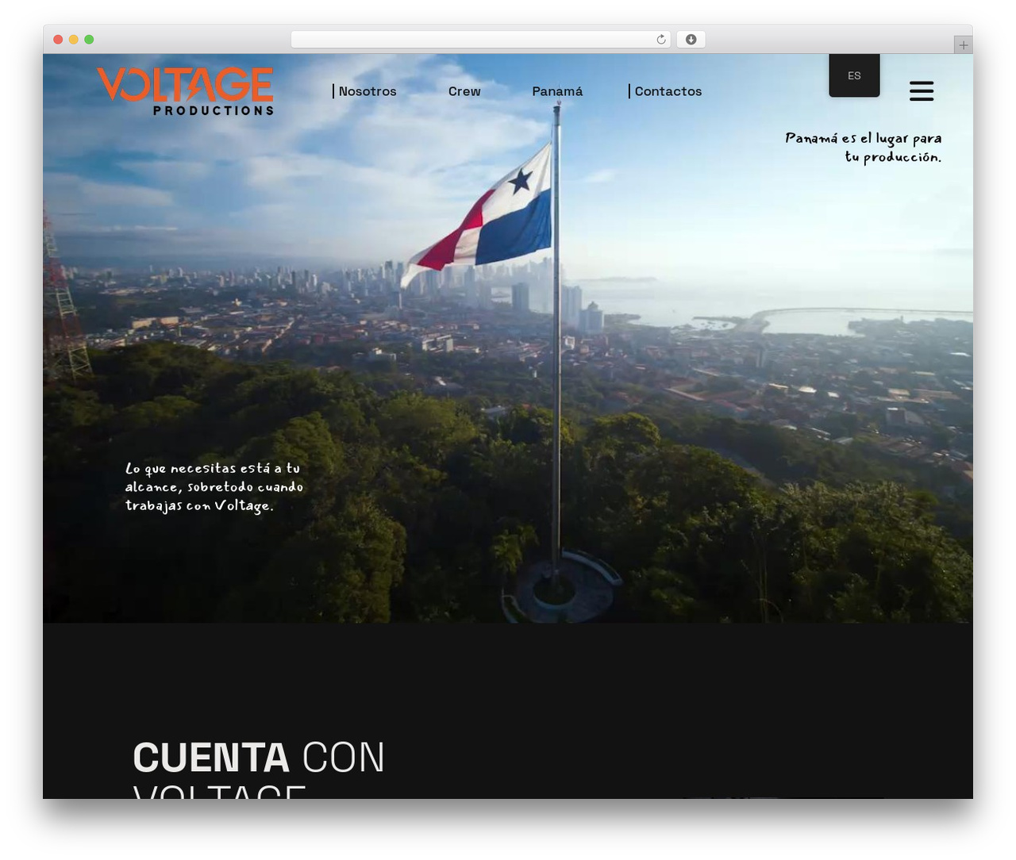Viewport: 1016px width, 860px height.
Task: Open the Nosotros menu item
Action: click(367, 91)
